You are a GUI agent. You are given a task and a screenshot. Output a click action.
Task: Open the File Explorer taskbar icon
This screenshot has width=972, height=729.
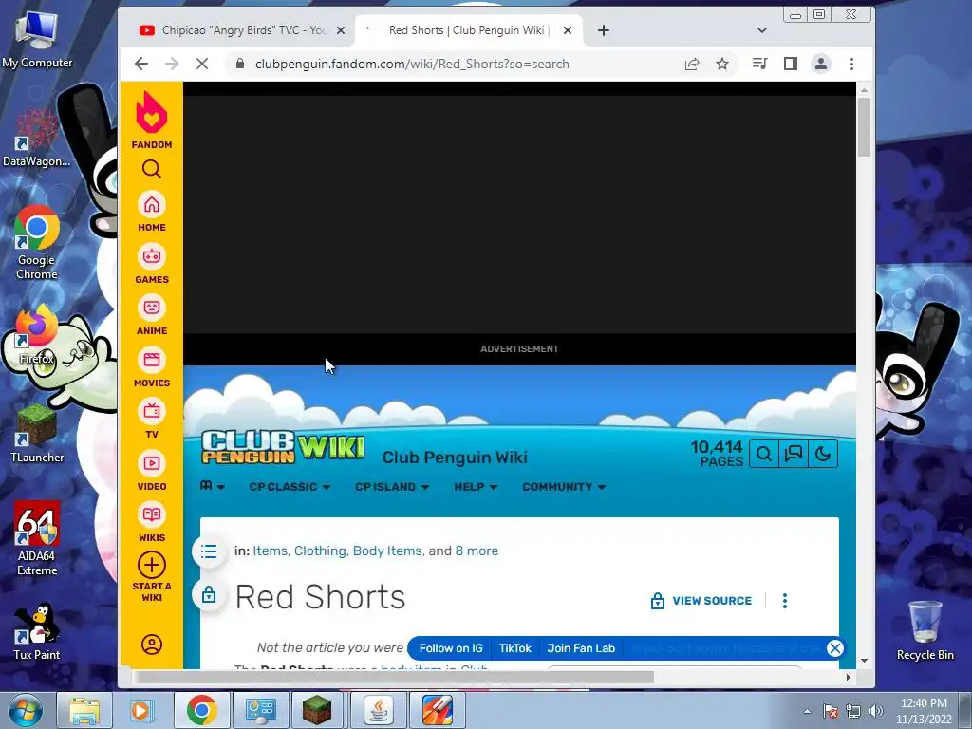pos(84,710)
